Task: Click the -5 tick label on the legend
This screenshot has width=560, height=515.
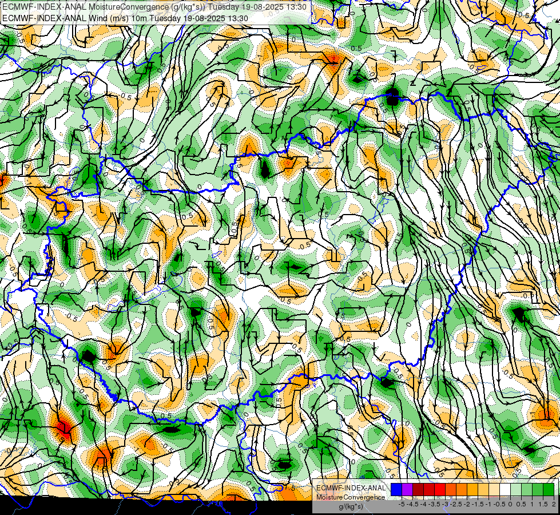Action: tap(402, 504)
